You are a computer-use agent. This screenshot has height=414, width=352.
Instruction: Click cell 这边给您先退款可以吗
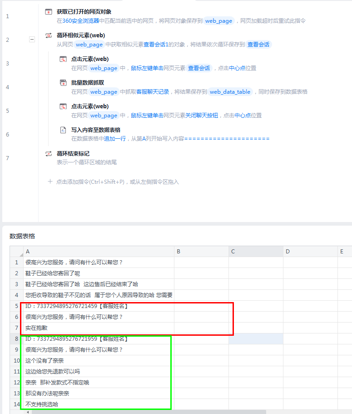[x=99, y=372]
